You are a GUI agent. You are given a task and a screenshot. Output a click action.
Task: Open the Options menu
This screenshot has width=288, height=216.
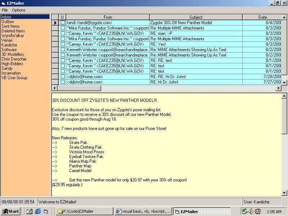pos(19,10)
